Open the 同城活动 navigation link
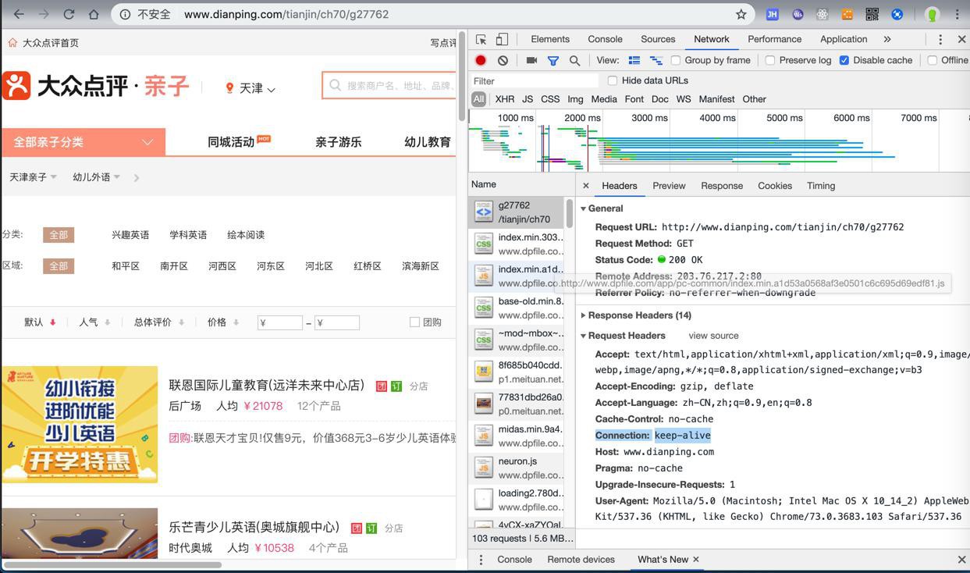This screenshot has height=573, width=970. pyautogui.click(x=231, y=142)
